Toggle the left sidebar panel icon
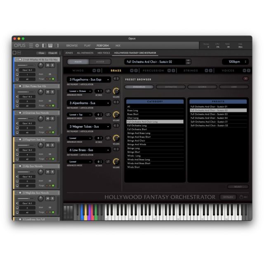Screen dimensions: 264x264 [44, 45]
